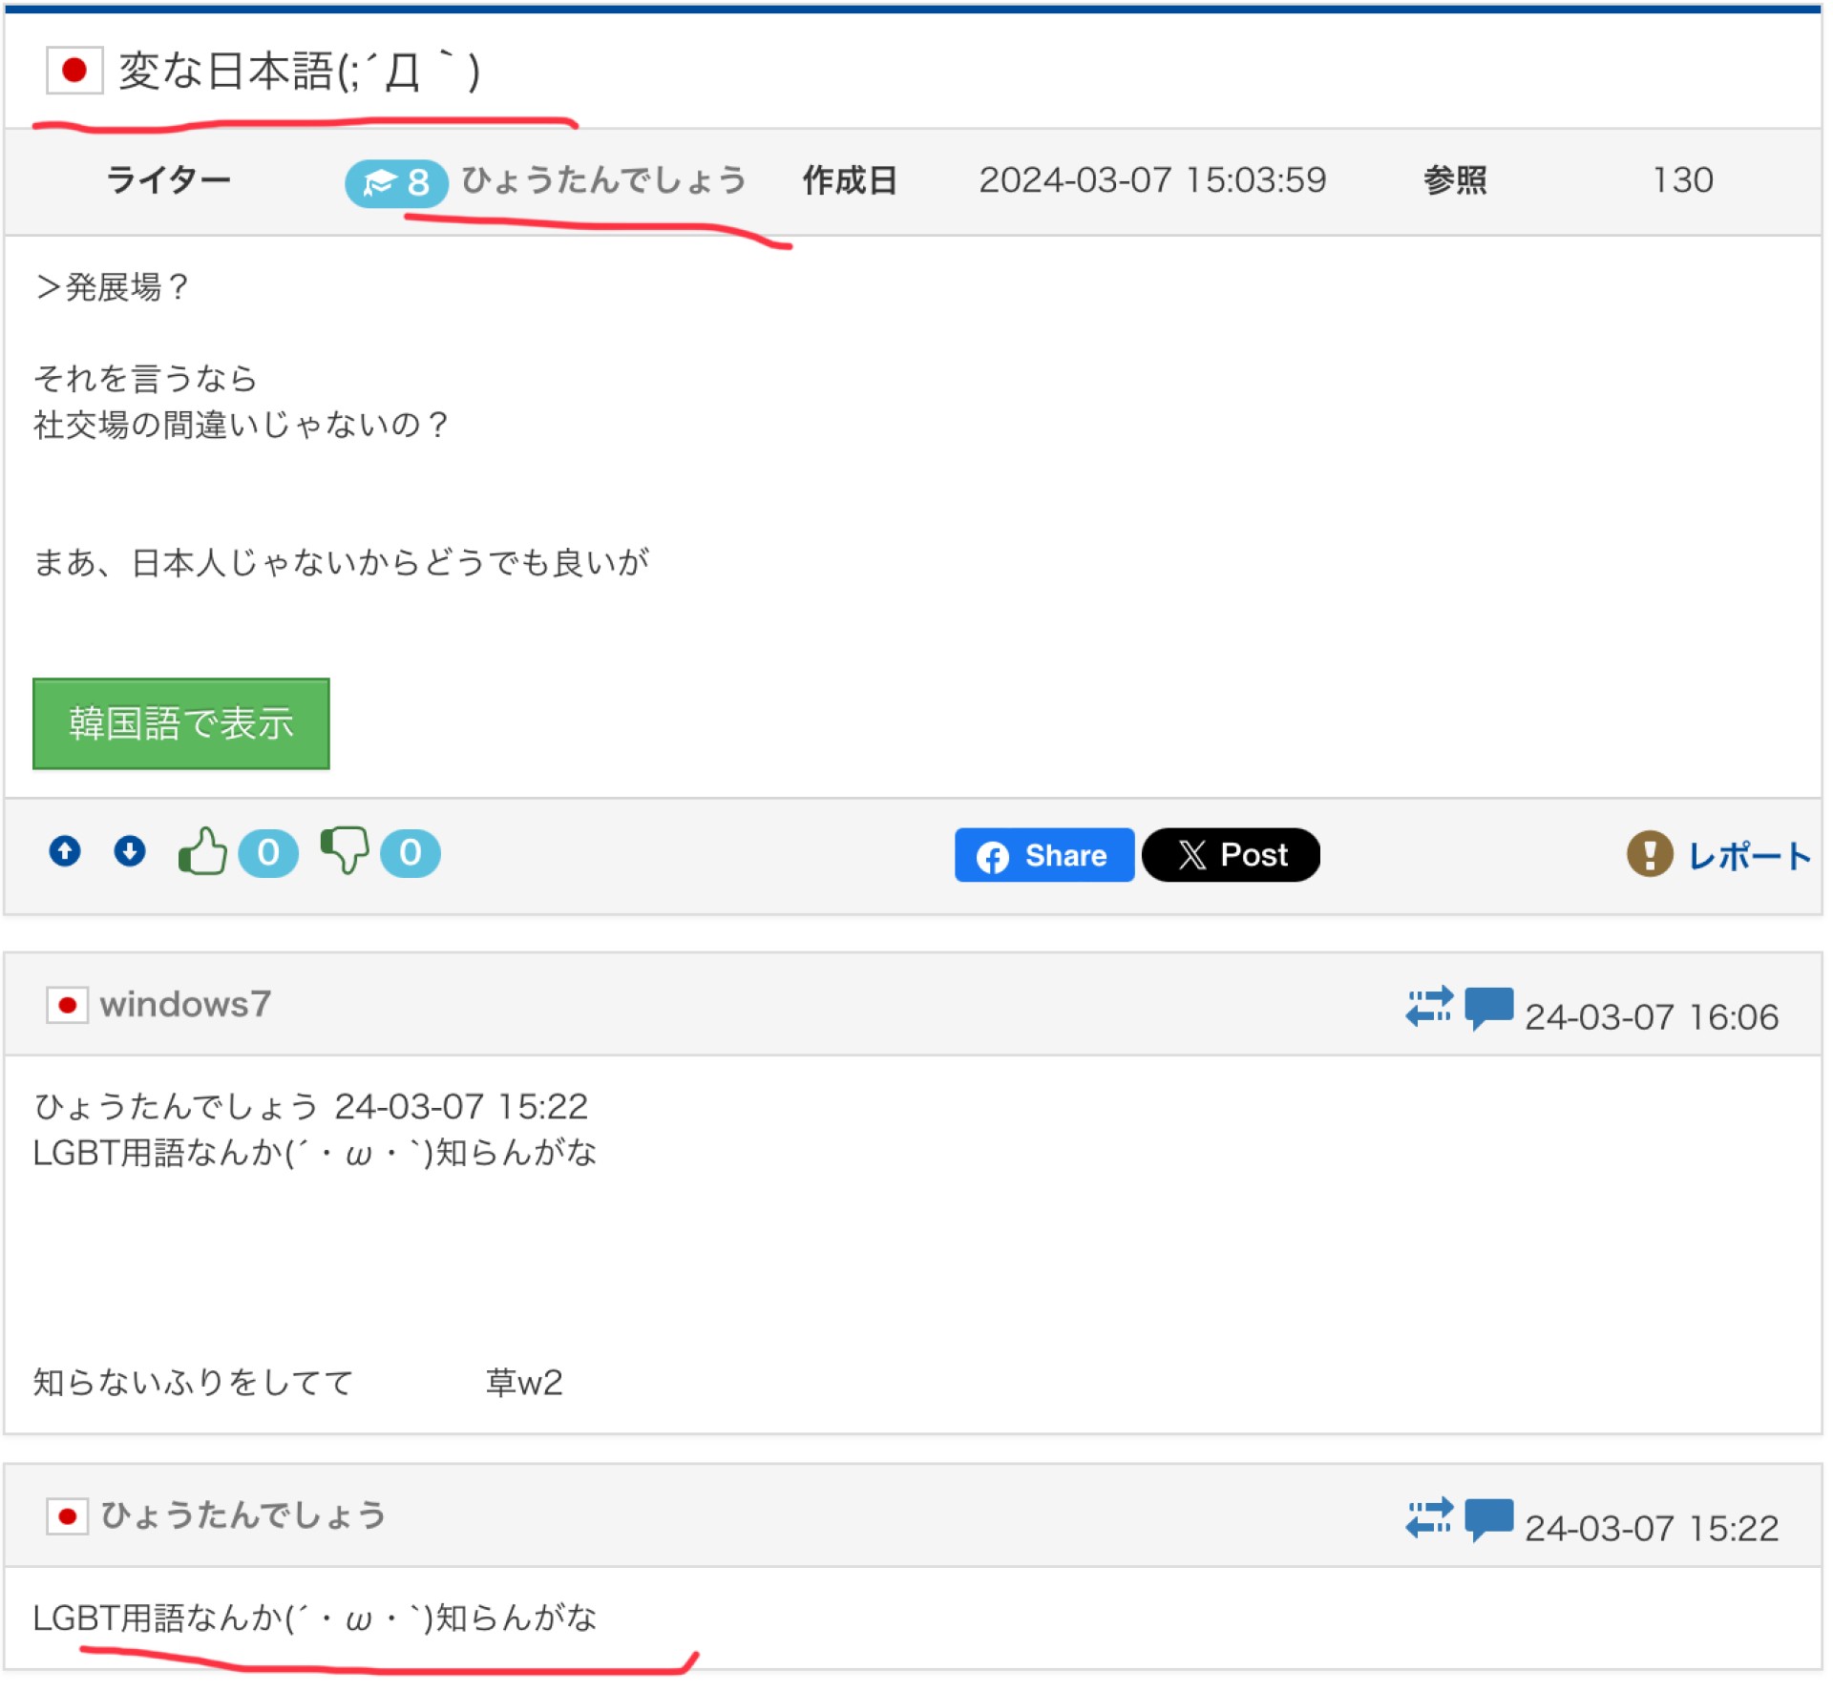
Task: Open the writer ひょうたんでしょう in the post header
Action: click(x=603, y=180)
